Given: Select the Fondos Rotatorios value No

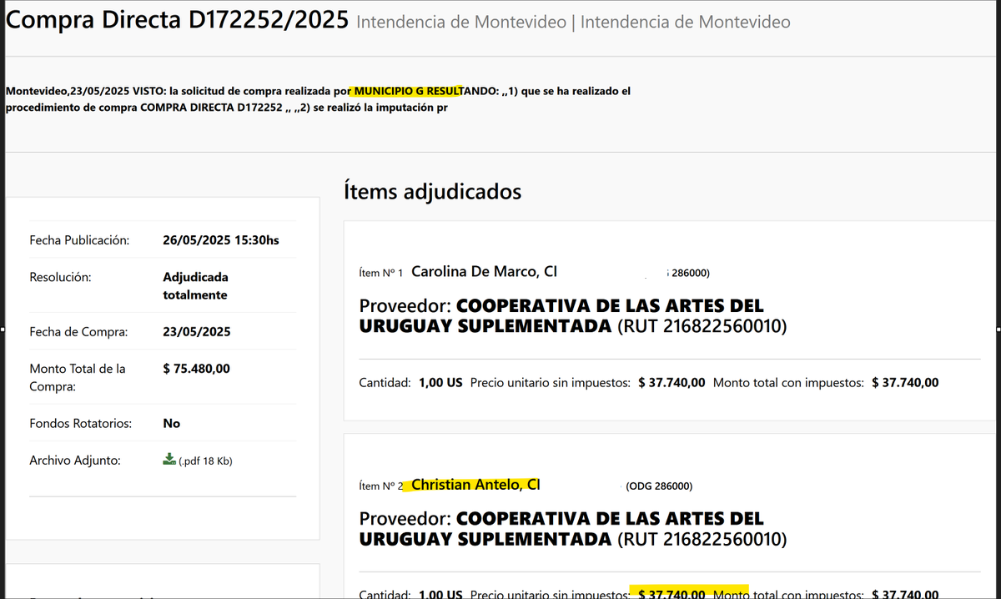Looking at the screenshot, I should tap(172, 424).
